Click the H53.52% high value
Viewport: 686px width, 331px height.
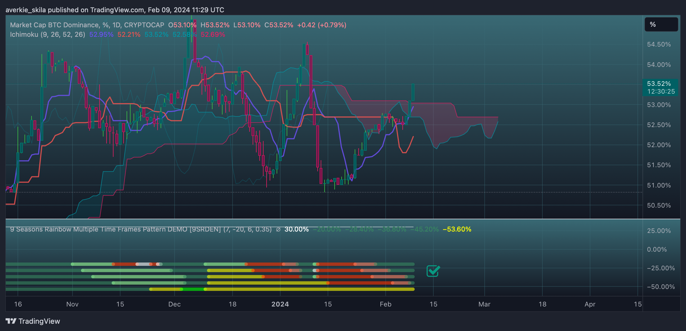click(215, 25)
